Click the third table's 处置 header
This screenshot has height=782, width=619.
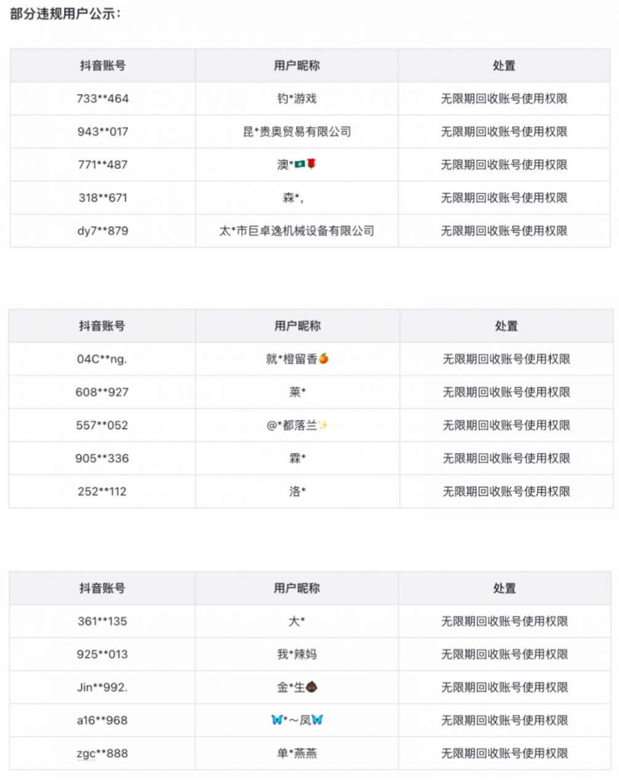point(504,589)
